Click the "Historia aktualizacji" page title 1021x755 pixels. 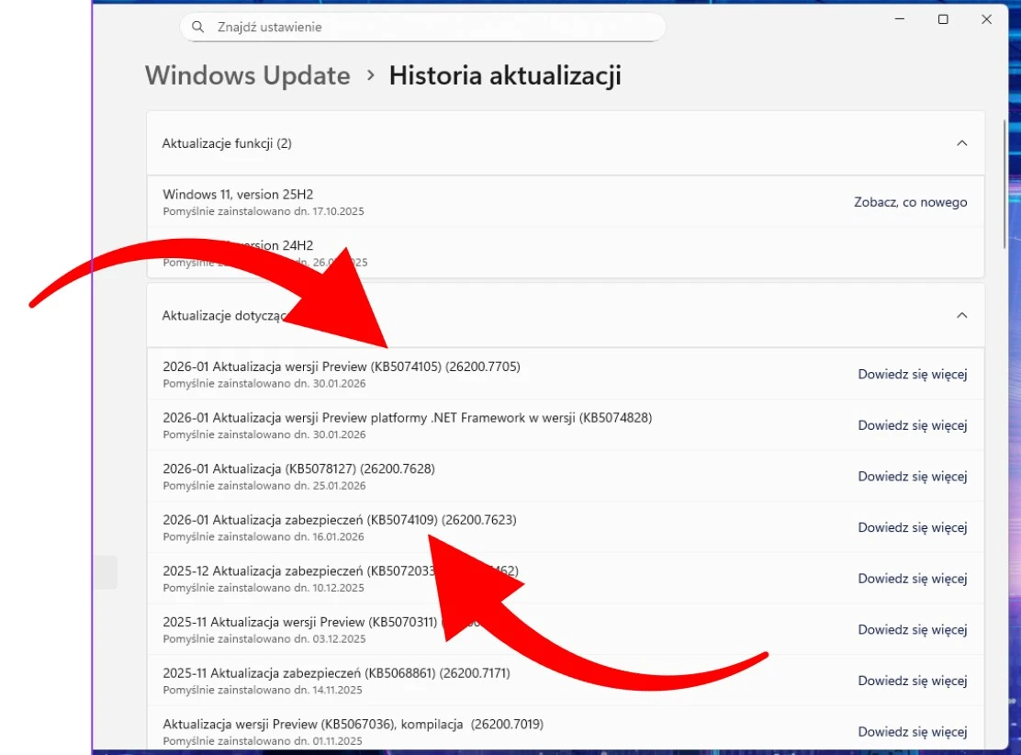(x=506, y=75)
